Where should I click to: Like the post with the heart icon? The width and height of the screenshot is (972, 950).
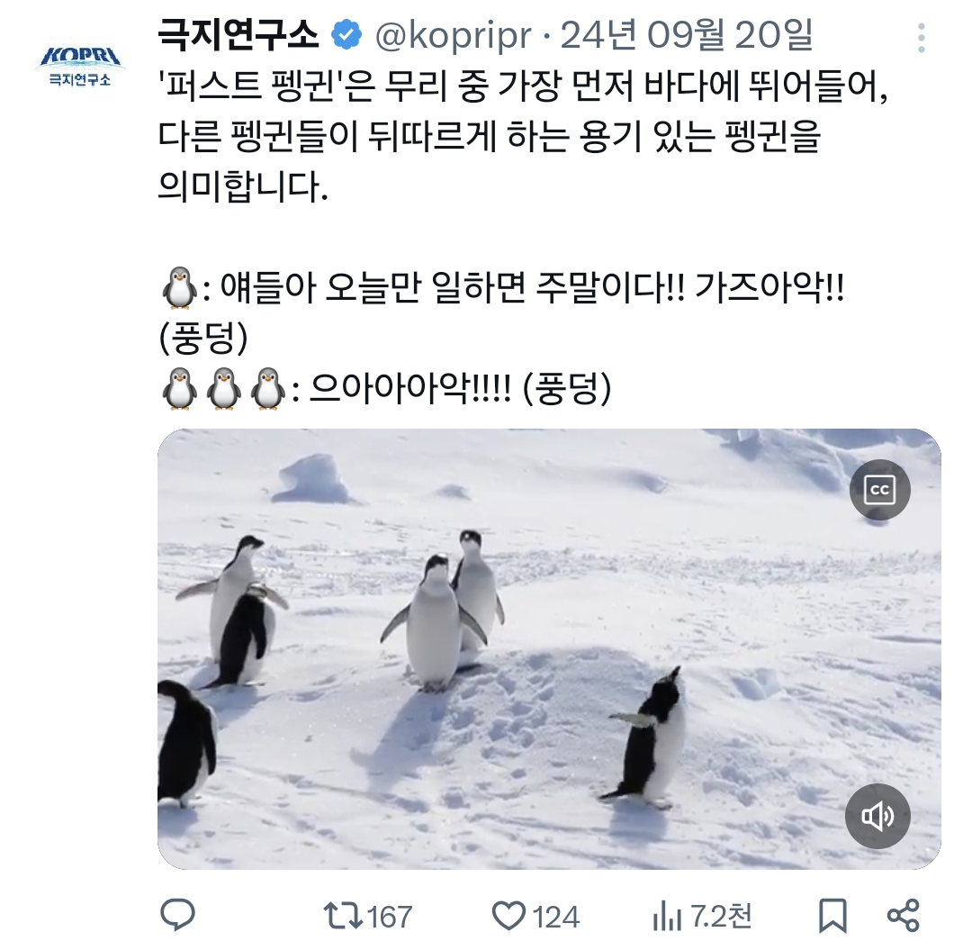pyautogui.click(x=508, y=917)
